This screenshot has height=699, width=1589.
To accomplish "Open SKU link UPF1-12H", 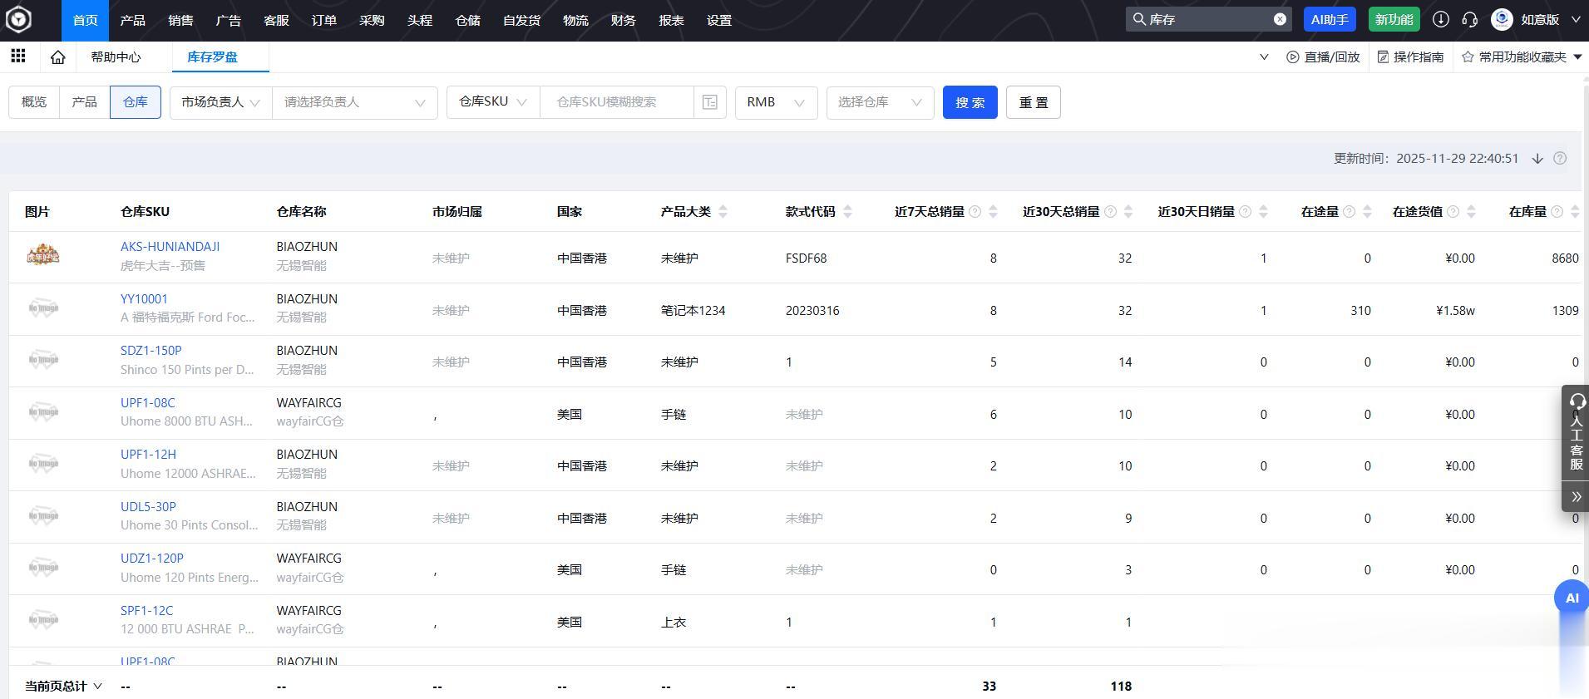I will click(148, 455).
